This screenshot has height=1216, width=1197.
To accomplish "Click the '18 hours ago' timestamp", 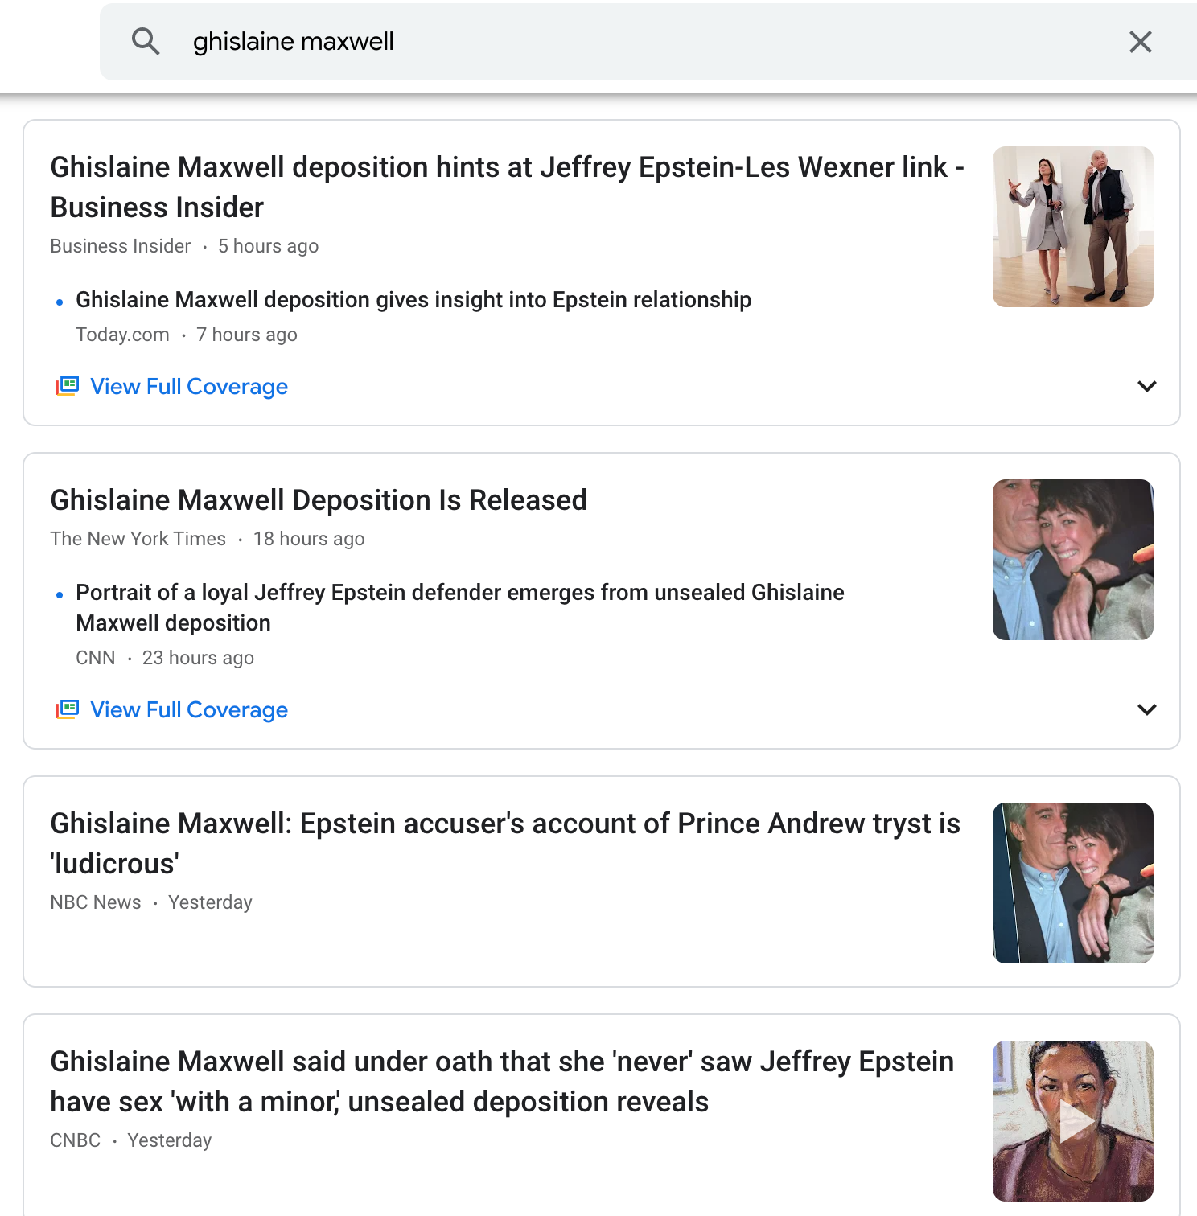I will point(309,539).
